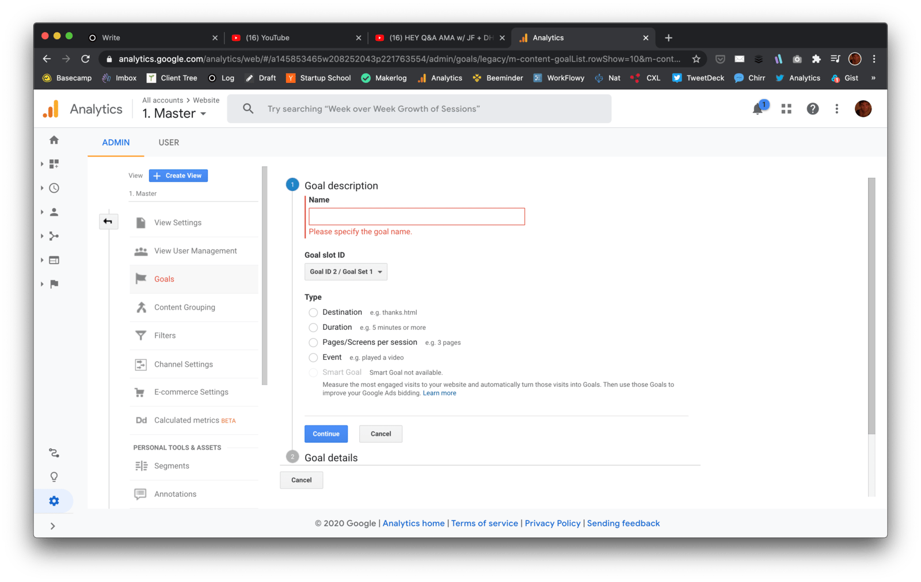921x582 pixels.
Task: Select the Duration goal type
Action: coord(313,328)
